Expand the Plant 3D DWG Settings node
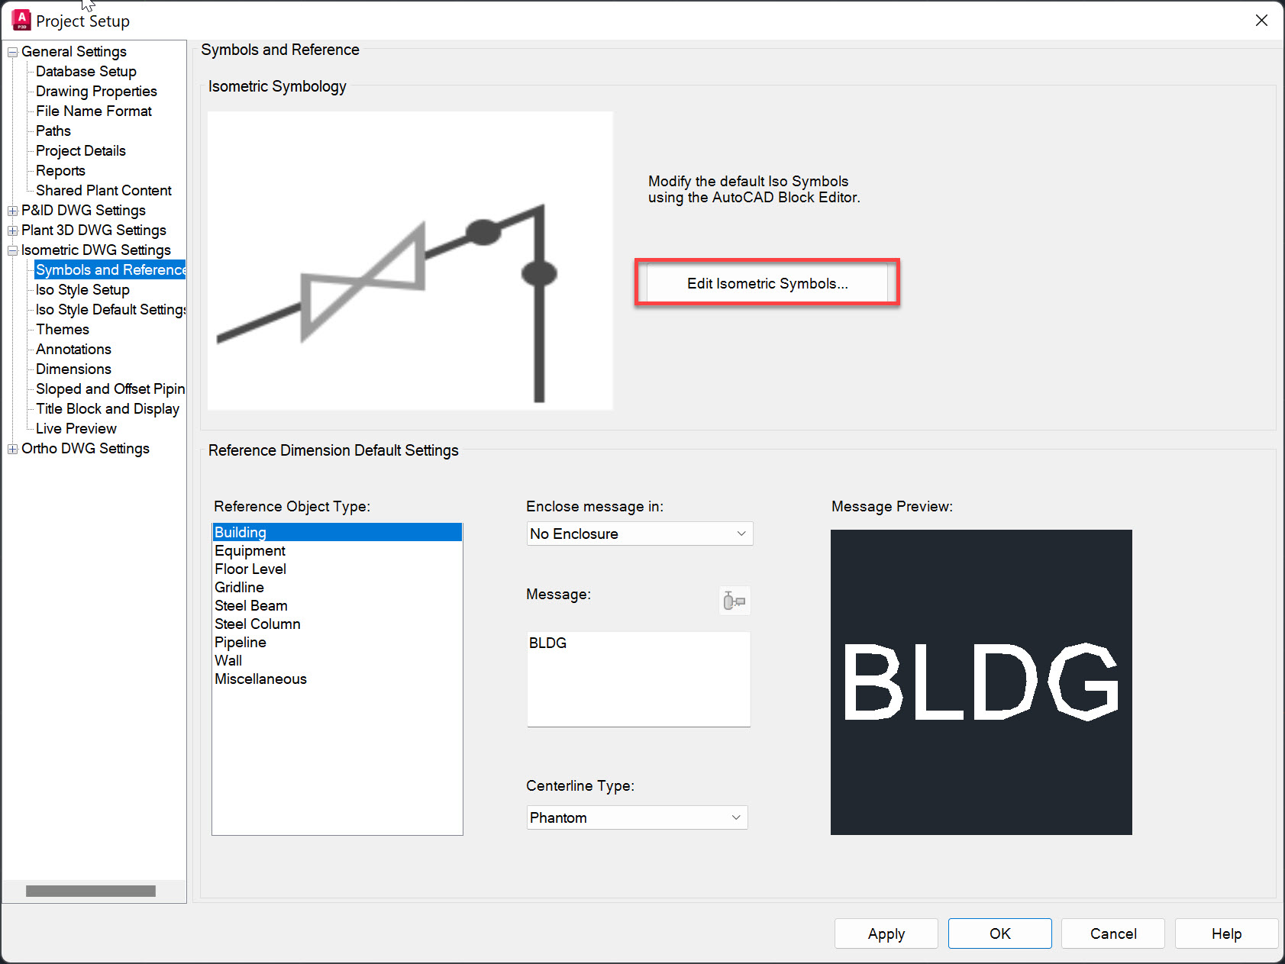Image resolution: width=1285 pixels, height=964 pixels. (x=13, y=231)
